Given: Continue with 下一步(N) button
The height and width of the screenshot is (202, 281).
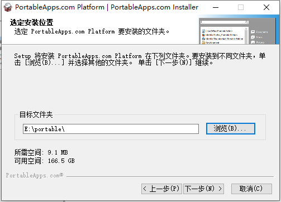Looking at the screenshot, I should [203, 189].
